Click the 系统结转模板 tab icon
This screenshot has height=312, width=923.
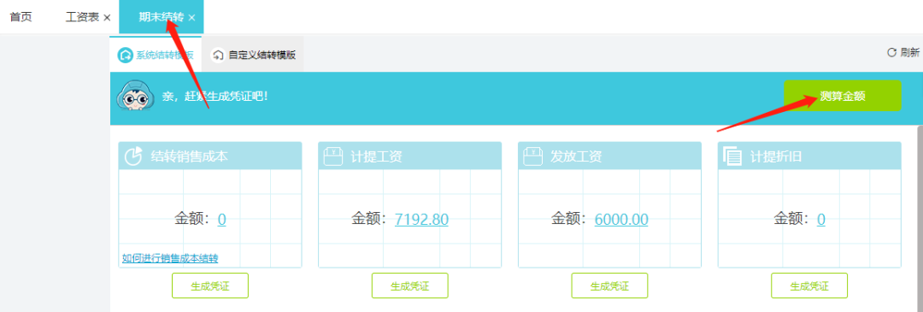[126, 56]
